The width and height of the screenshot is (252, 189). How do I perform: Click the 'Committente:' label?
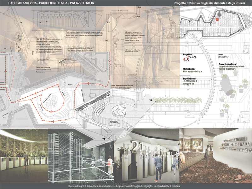pos(189,69)
